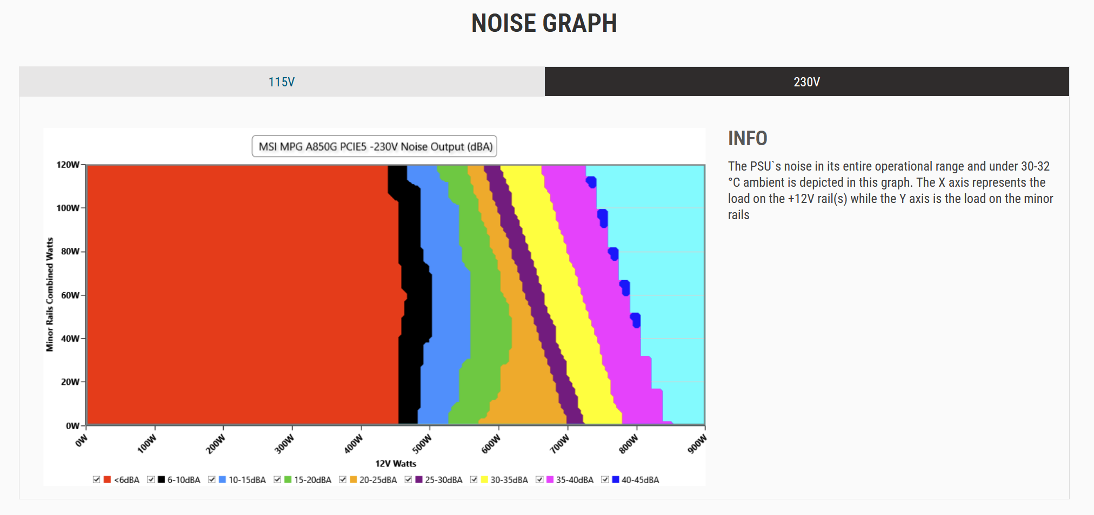Click the 500W x-axis tick label
Viewport: 1094px width, 515px height.
pyautogui.click(x=422, y=444)
